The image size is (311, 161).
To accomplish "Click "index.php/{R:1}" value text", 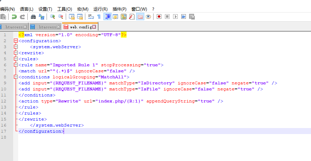I will [119, 101].
